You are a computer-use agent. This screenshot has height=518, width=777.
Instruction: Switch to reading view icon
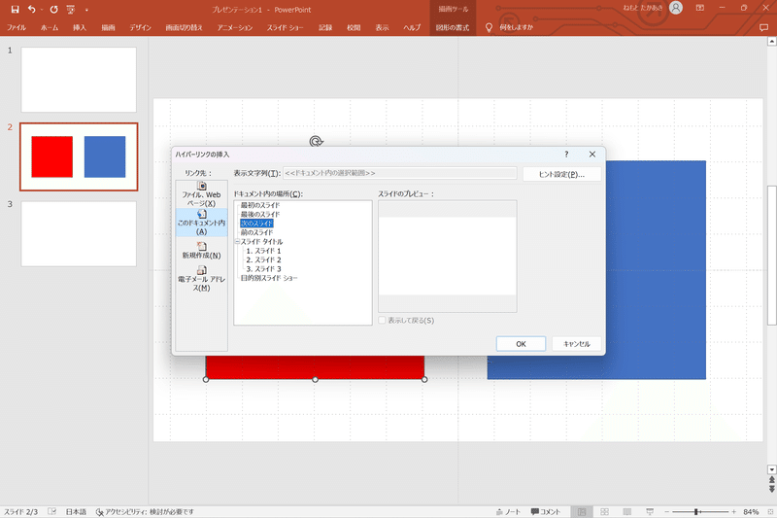point(626,511)
